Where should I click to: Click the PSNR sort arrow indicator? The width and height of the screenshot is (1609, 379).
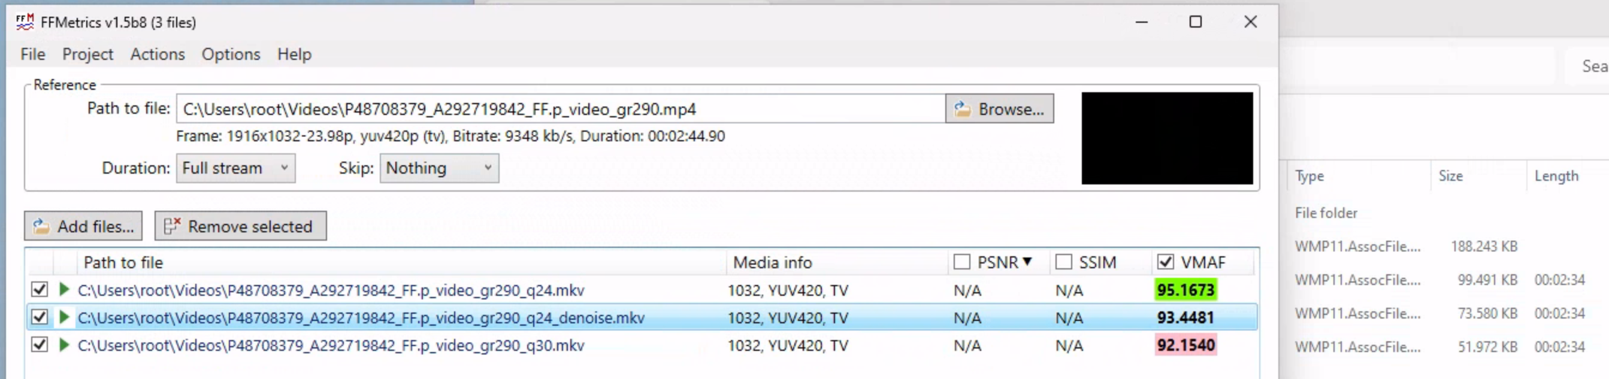click(1027, 262)
